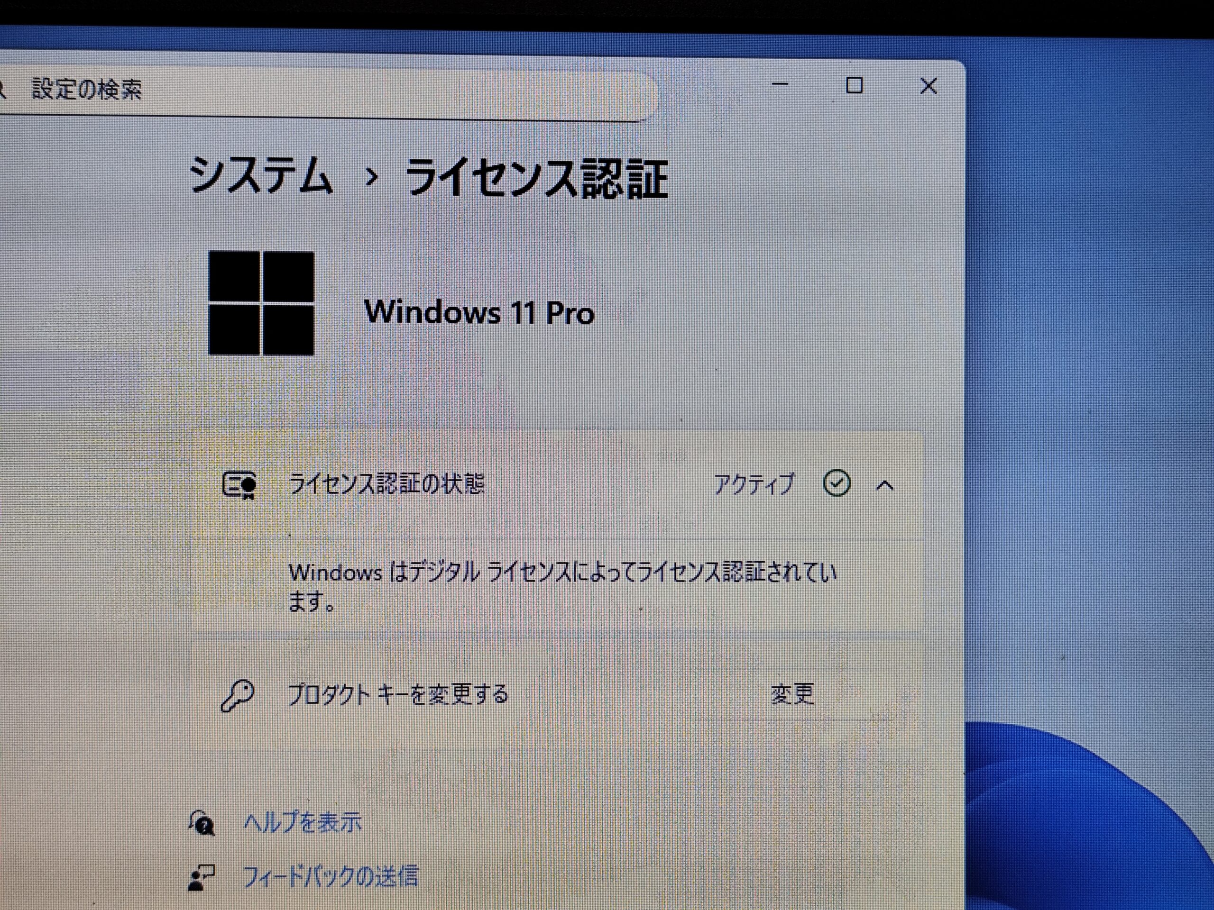Collapse the activation state chevron

click(884, 485)
